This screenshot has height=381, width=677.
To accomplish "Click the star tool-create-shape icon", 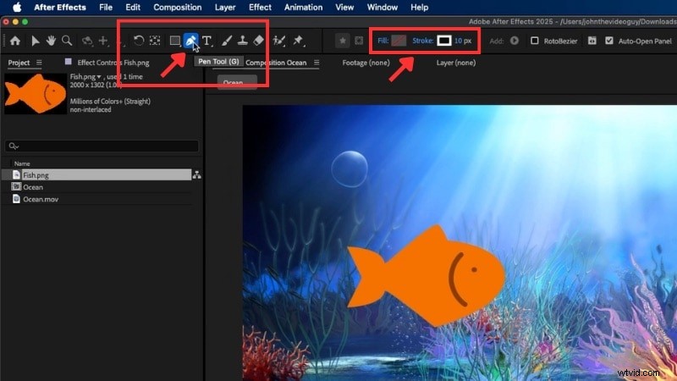I will click(343, 41).
